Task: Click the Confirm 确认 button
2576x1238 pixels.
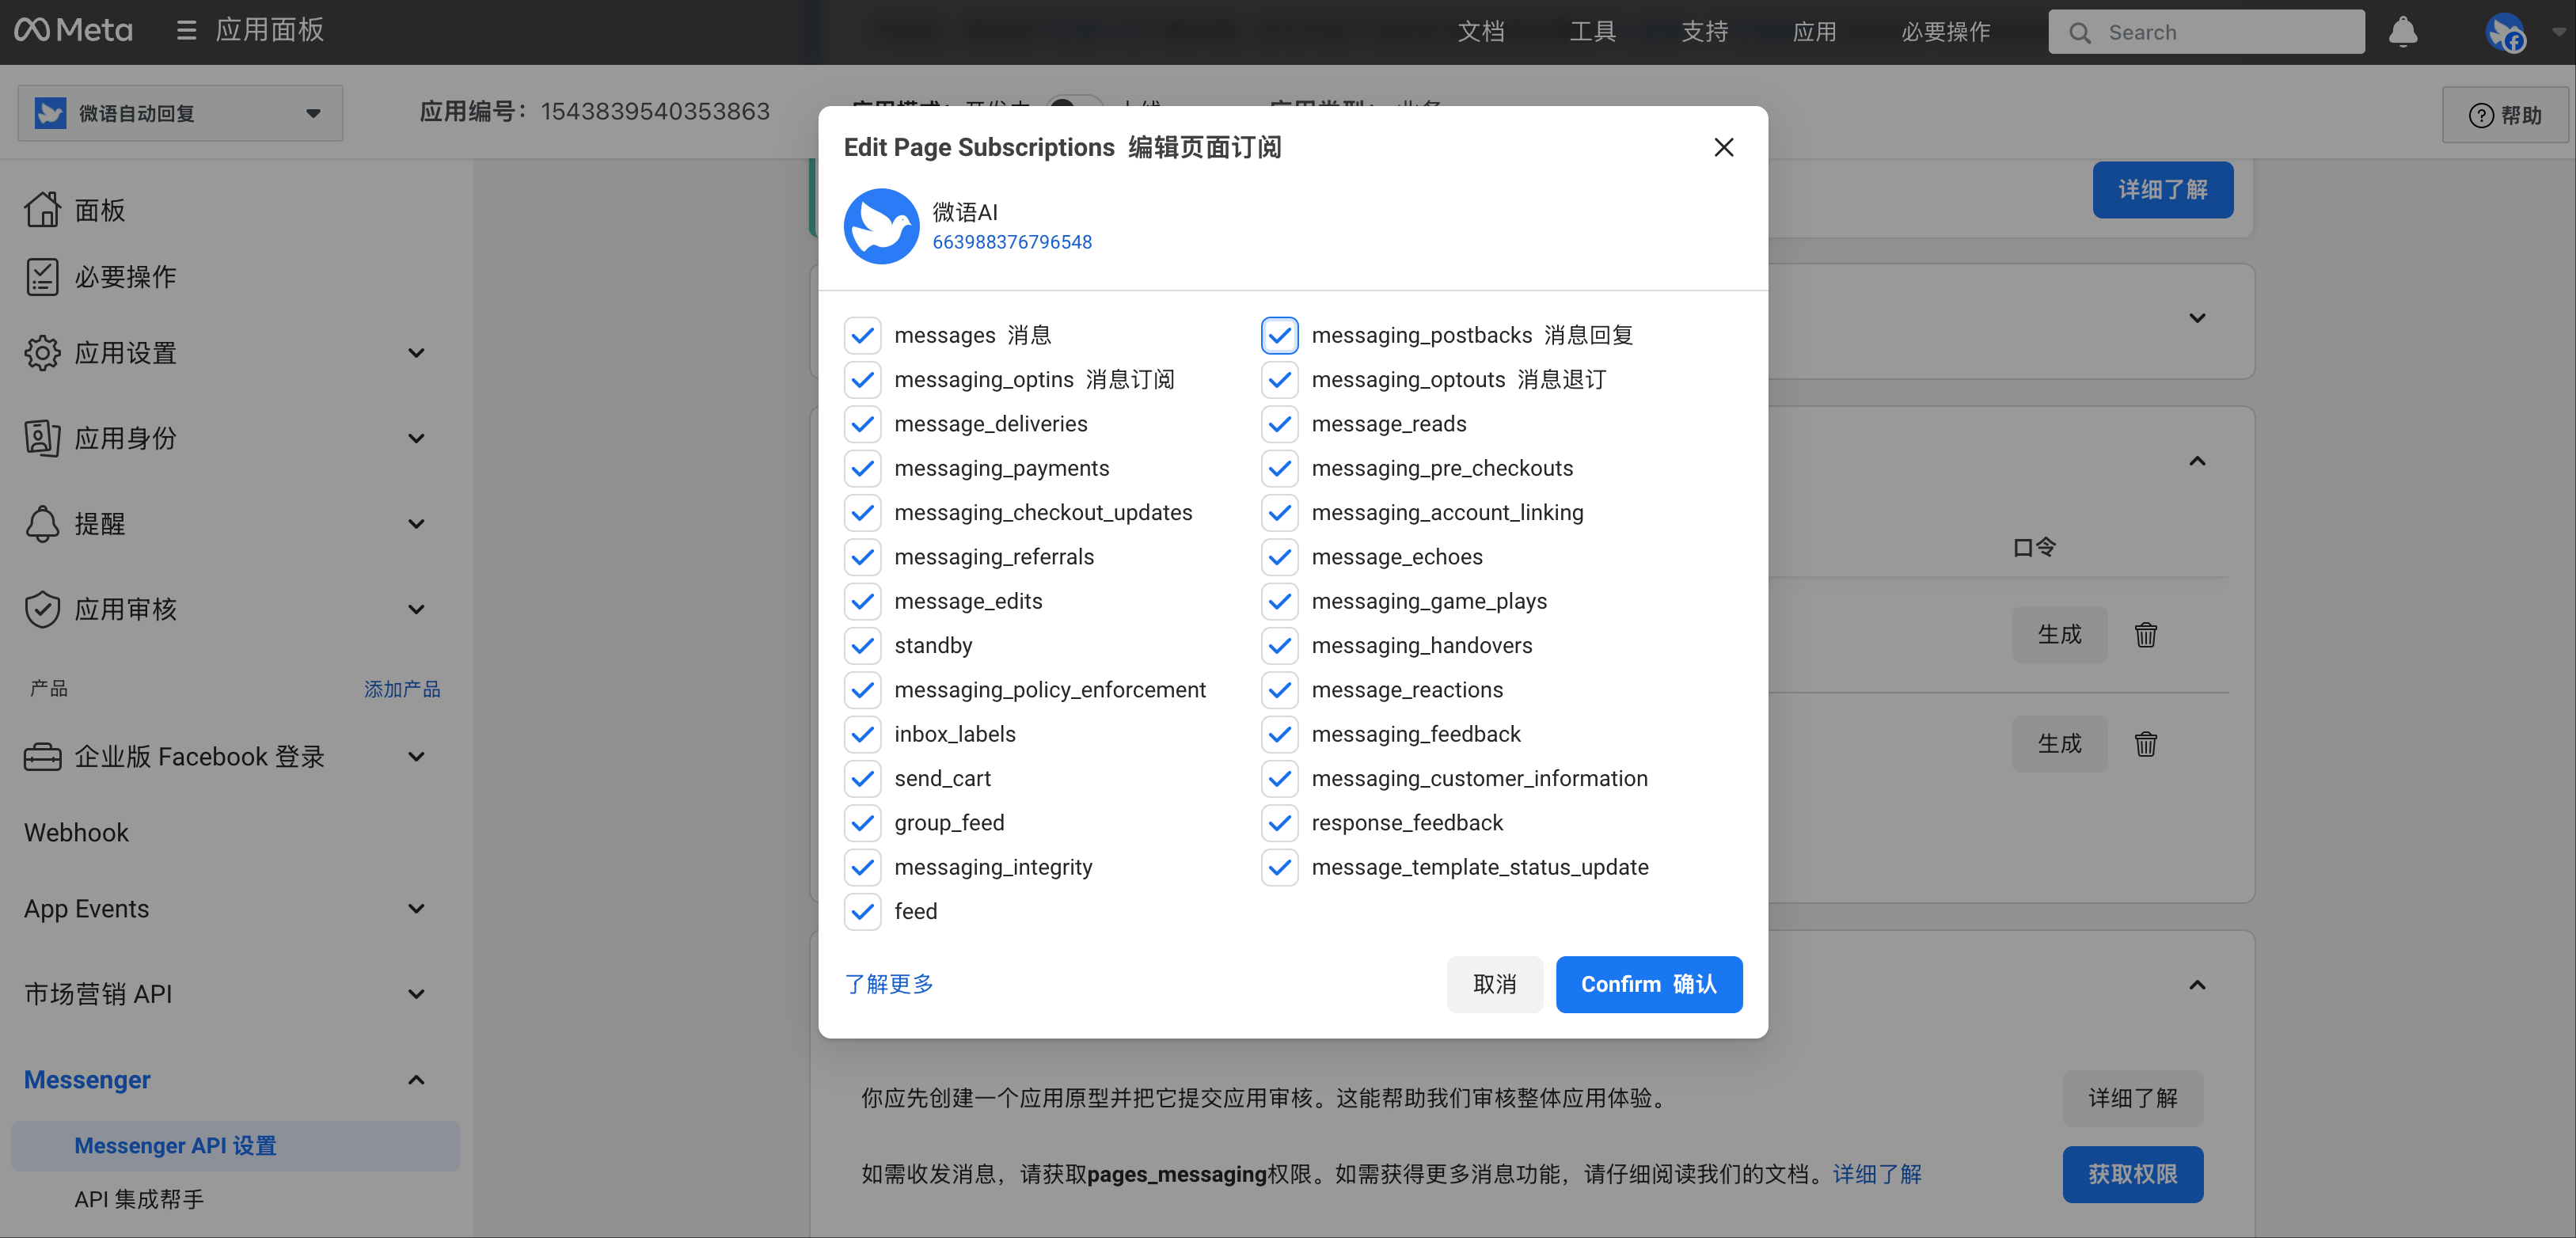Action: click(1648, 984)
